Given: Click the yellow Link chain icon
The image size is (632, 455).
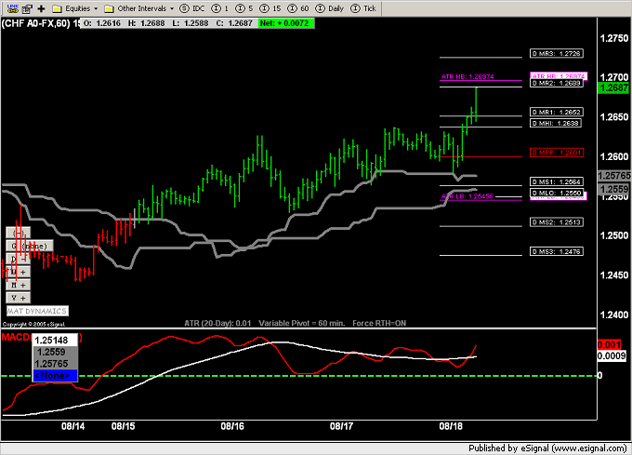Looking at the screenshot, I should click(x=13, y=8).
